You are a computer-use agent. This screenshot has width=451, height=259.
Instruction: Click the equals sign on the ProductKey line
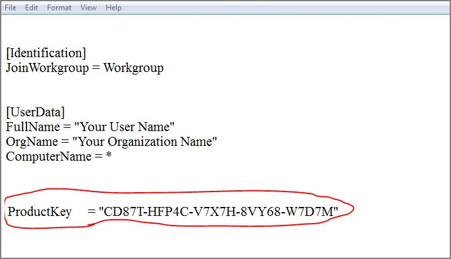point(92,211)
